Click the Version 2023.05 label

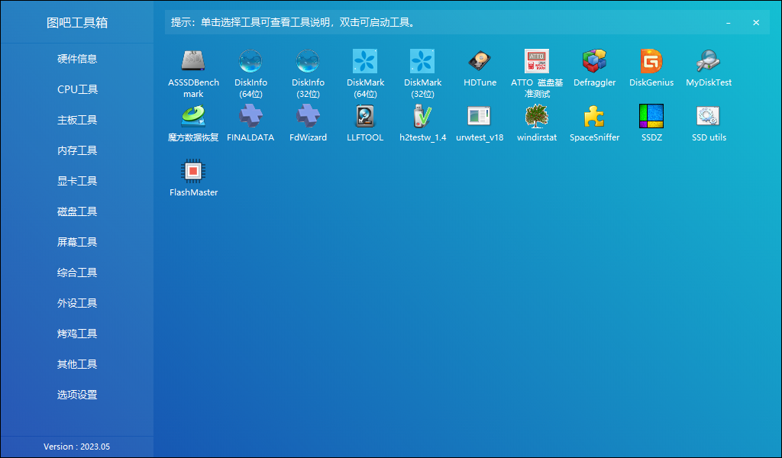[76, 446]
